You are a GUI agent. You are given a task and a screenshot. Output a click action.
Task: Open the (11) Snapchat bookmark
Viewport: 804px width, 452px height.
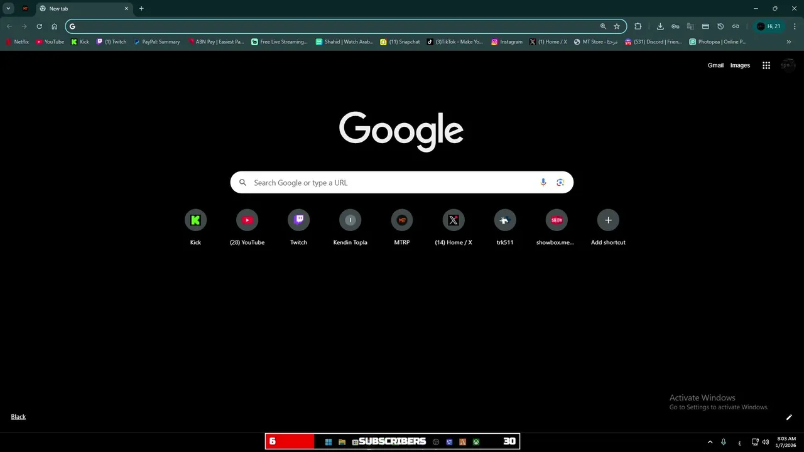click(x=400, y=42)
